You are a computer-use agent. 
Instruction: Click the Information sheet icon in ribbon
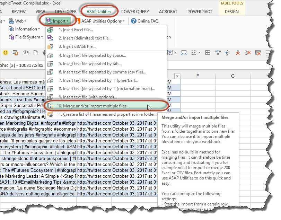[11, 29]
